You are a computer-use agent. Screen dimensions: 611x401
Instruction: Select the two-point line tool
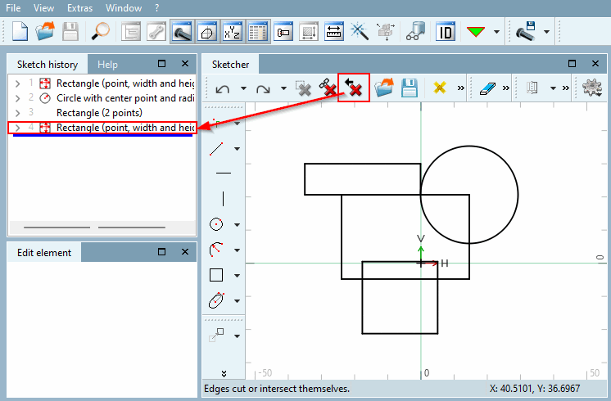[216, 149]
